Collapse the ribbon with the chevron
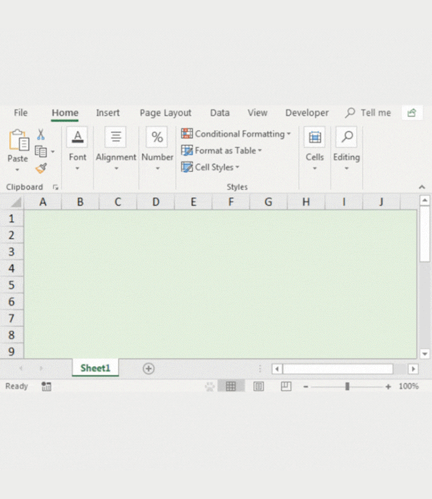The width and height of the screenshot is (432, 499). [x=422, y=187]
